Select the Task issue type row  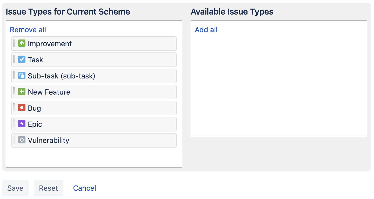point(94,60)
